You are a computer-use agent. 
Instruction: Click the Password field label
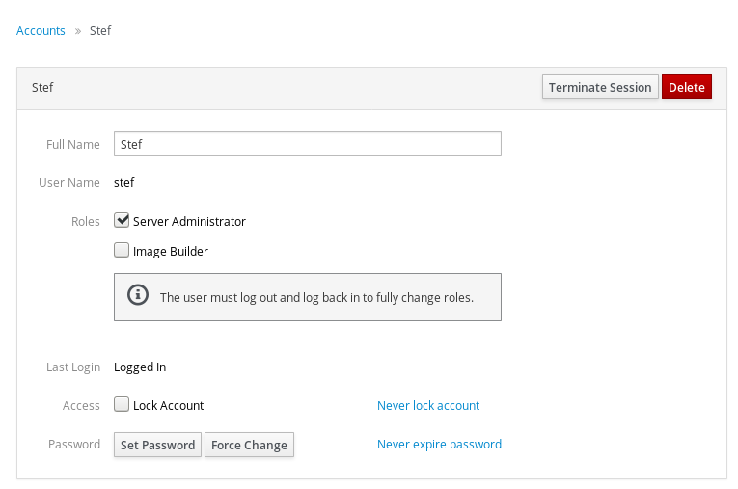(74, 445)
